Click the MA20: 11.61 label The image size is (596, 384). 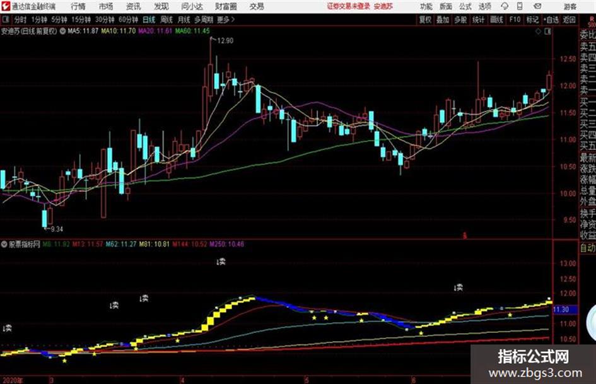(155, 31)
